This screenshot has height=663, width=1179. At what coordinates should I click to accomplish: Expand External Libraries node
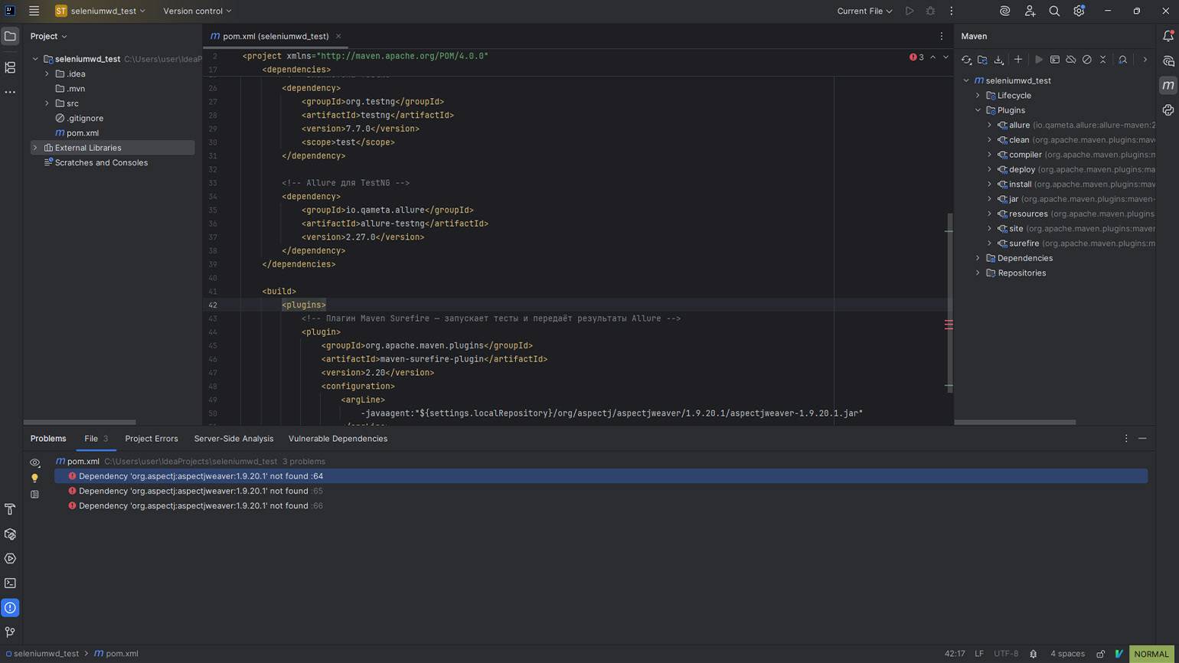pyautogui.click(x=34, y=148)
